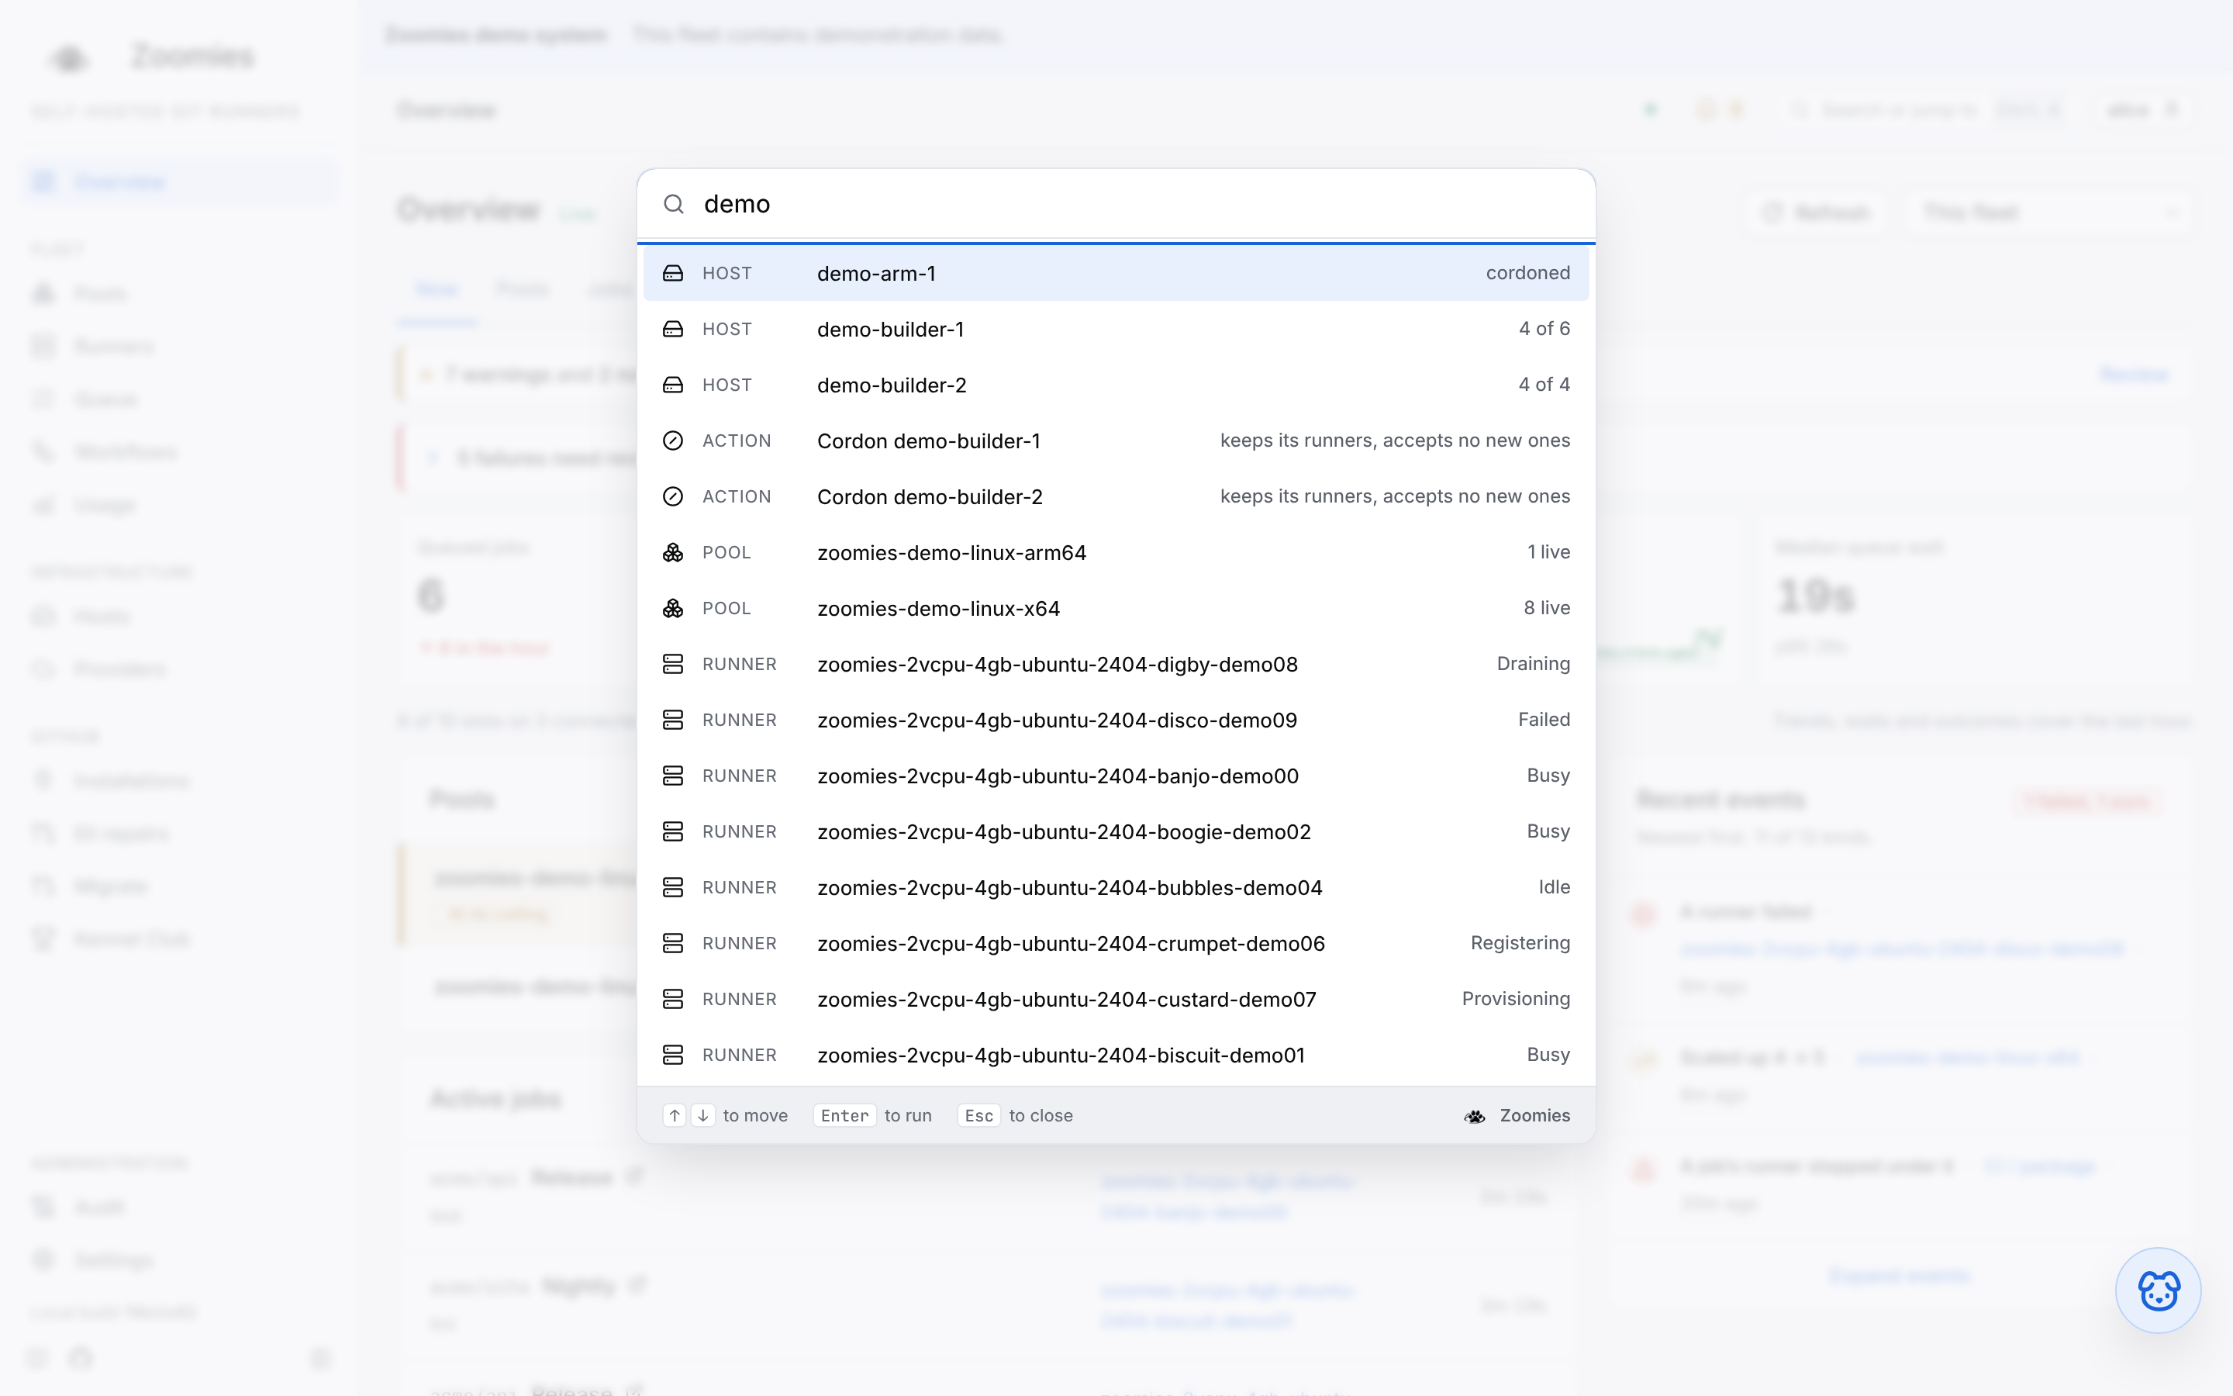The height and width of the screenshot is (1396, 2233).
Task: Click the Provisioning status text
Action: click(1516, 999)
